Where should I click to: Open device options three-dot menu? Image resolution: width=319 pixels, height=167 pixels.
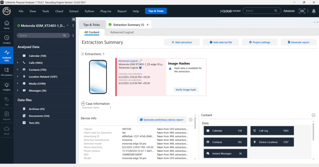[73, 25]
